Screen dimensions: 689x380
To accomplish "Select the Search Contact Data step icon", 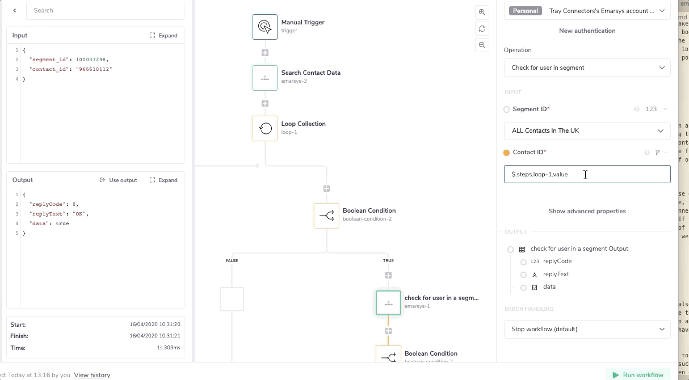I will click(264, 78).
